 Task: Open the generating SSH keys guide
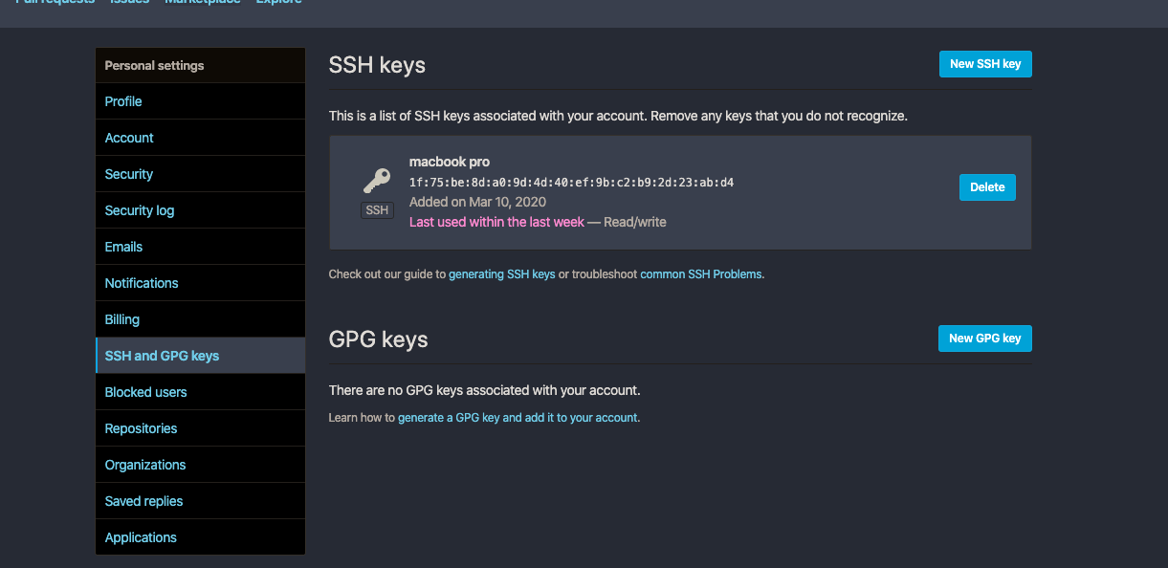(501, 274)
